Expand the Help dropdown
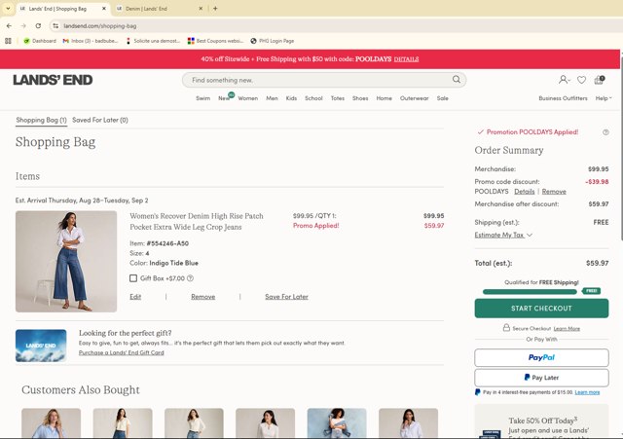623x439 pixels. 604,98
